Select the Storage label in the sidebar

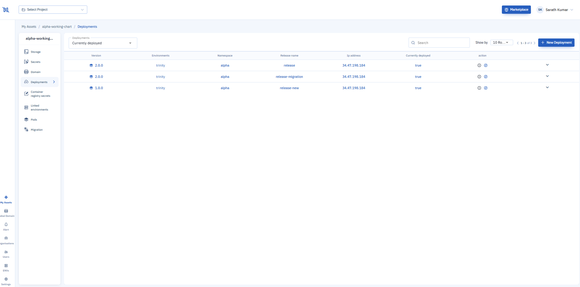[x=36, y=52]
